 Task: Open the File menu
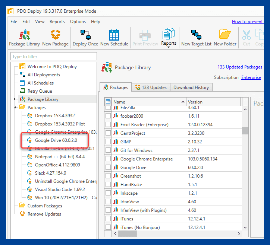pyautogui.click(x=14, y=22)
